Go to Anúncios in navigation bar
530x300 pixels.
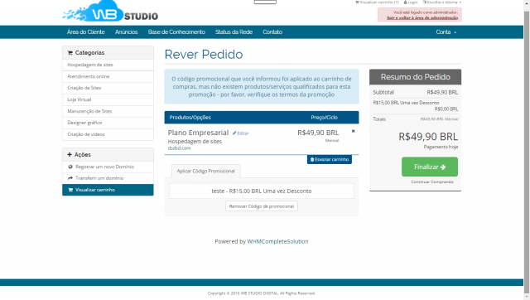[126, 32]
